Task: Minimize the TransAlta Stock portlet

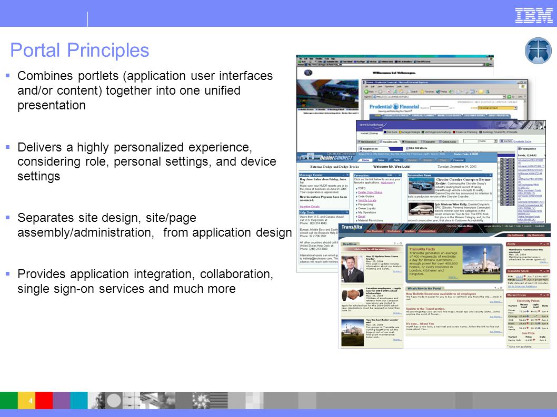Action: tap(544, 271)
